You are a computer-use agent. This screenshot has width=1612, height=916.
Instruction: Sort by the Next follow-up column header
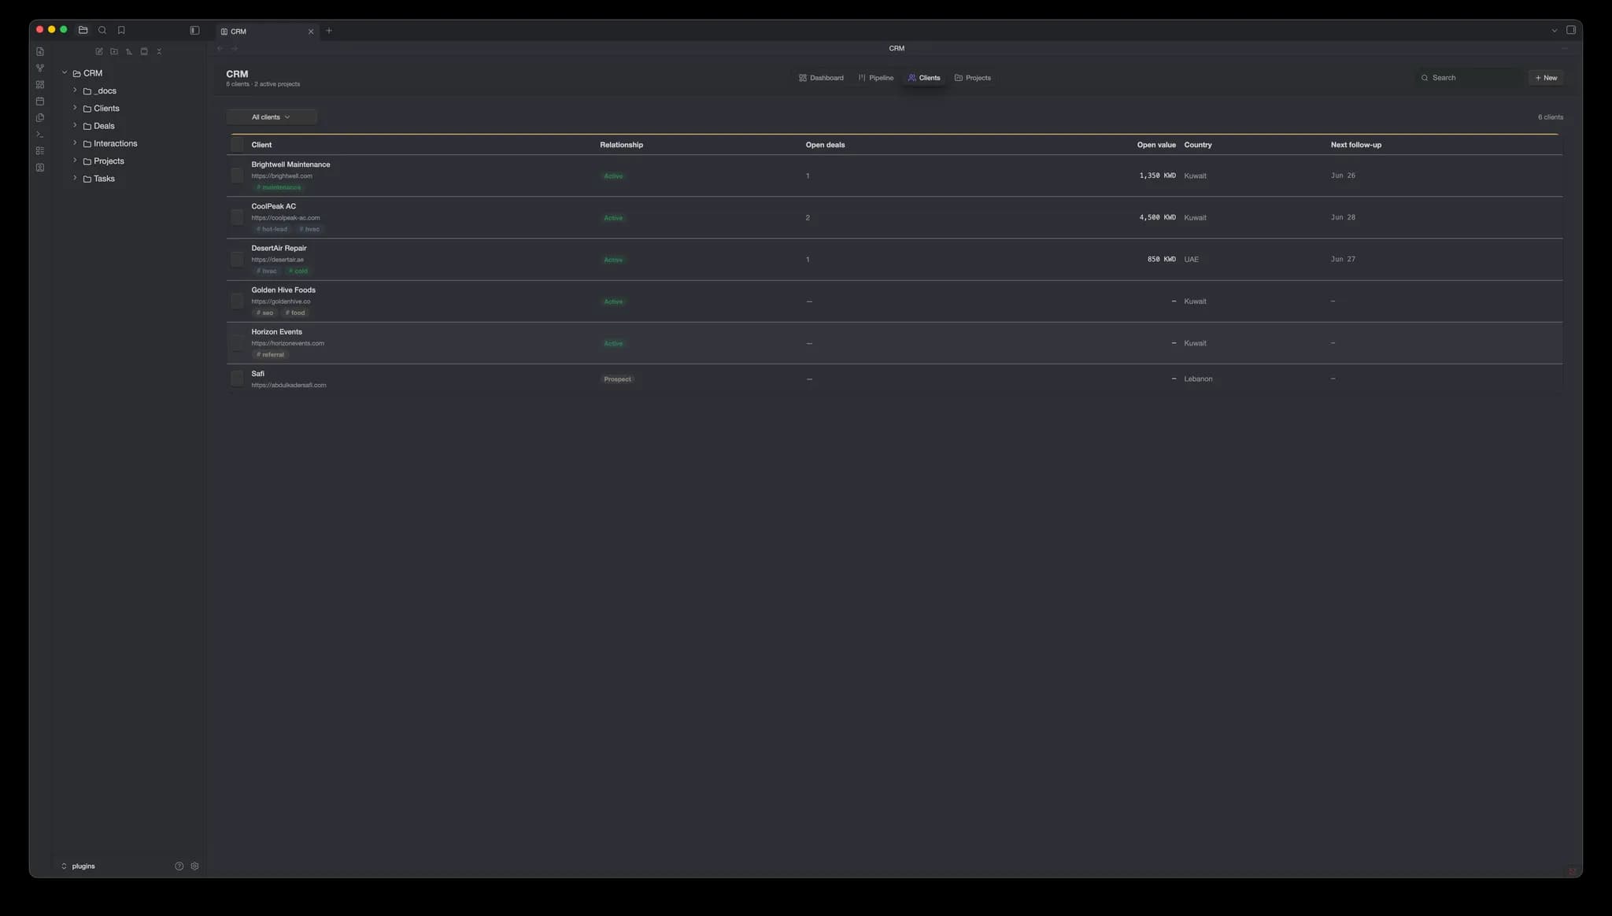[1355, 145]
